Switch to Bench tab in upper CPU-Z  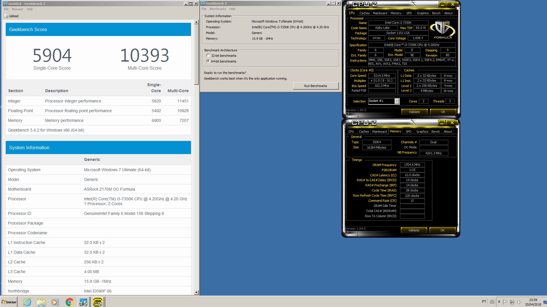click(x=436, y=13)
